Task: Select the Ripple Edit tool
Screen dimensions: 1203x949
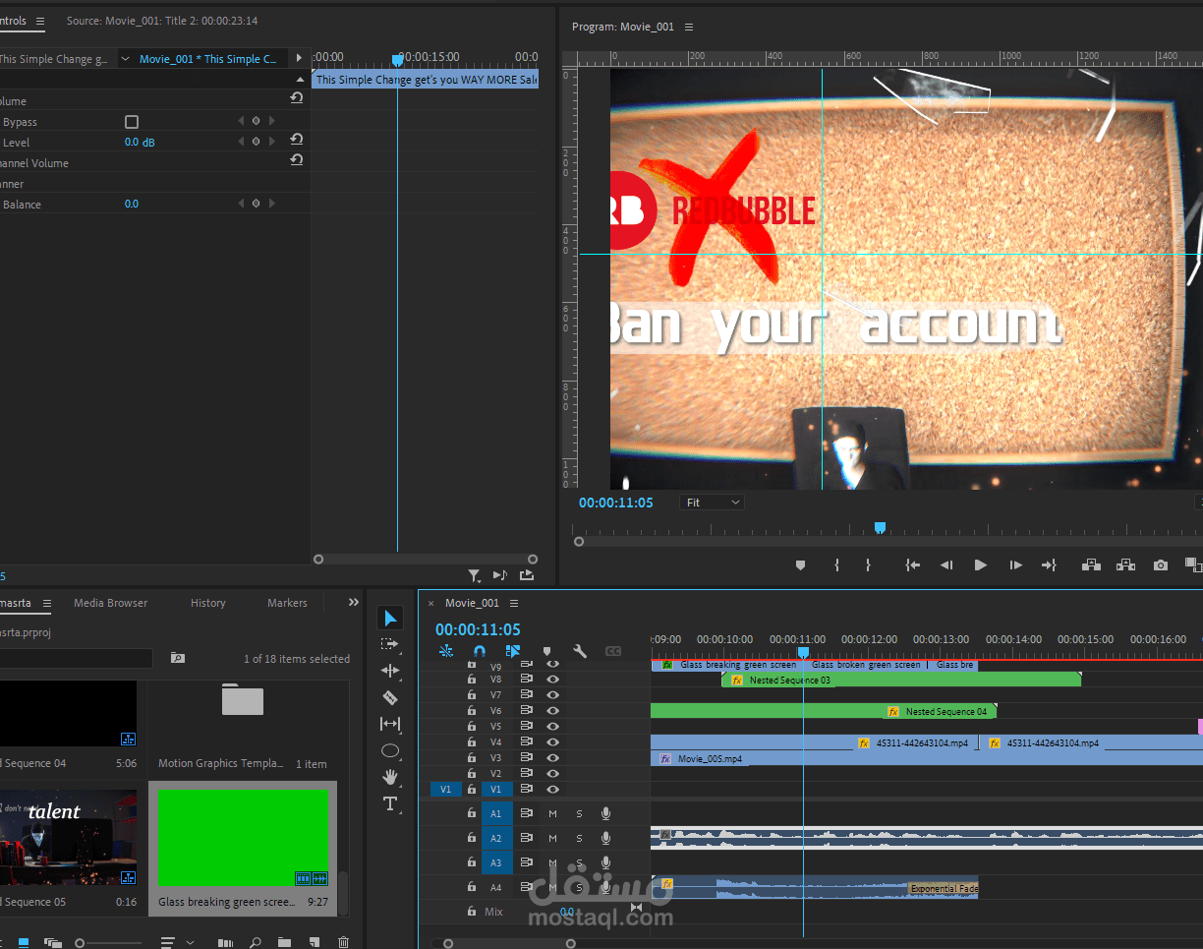Action: point(390,671)
